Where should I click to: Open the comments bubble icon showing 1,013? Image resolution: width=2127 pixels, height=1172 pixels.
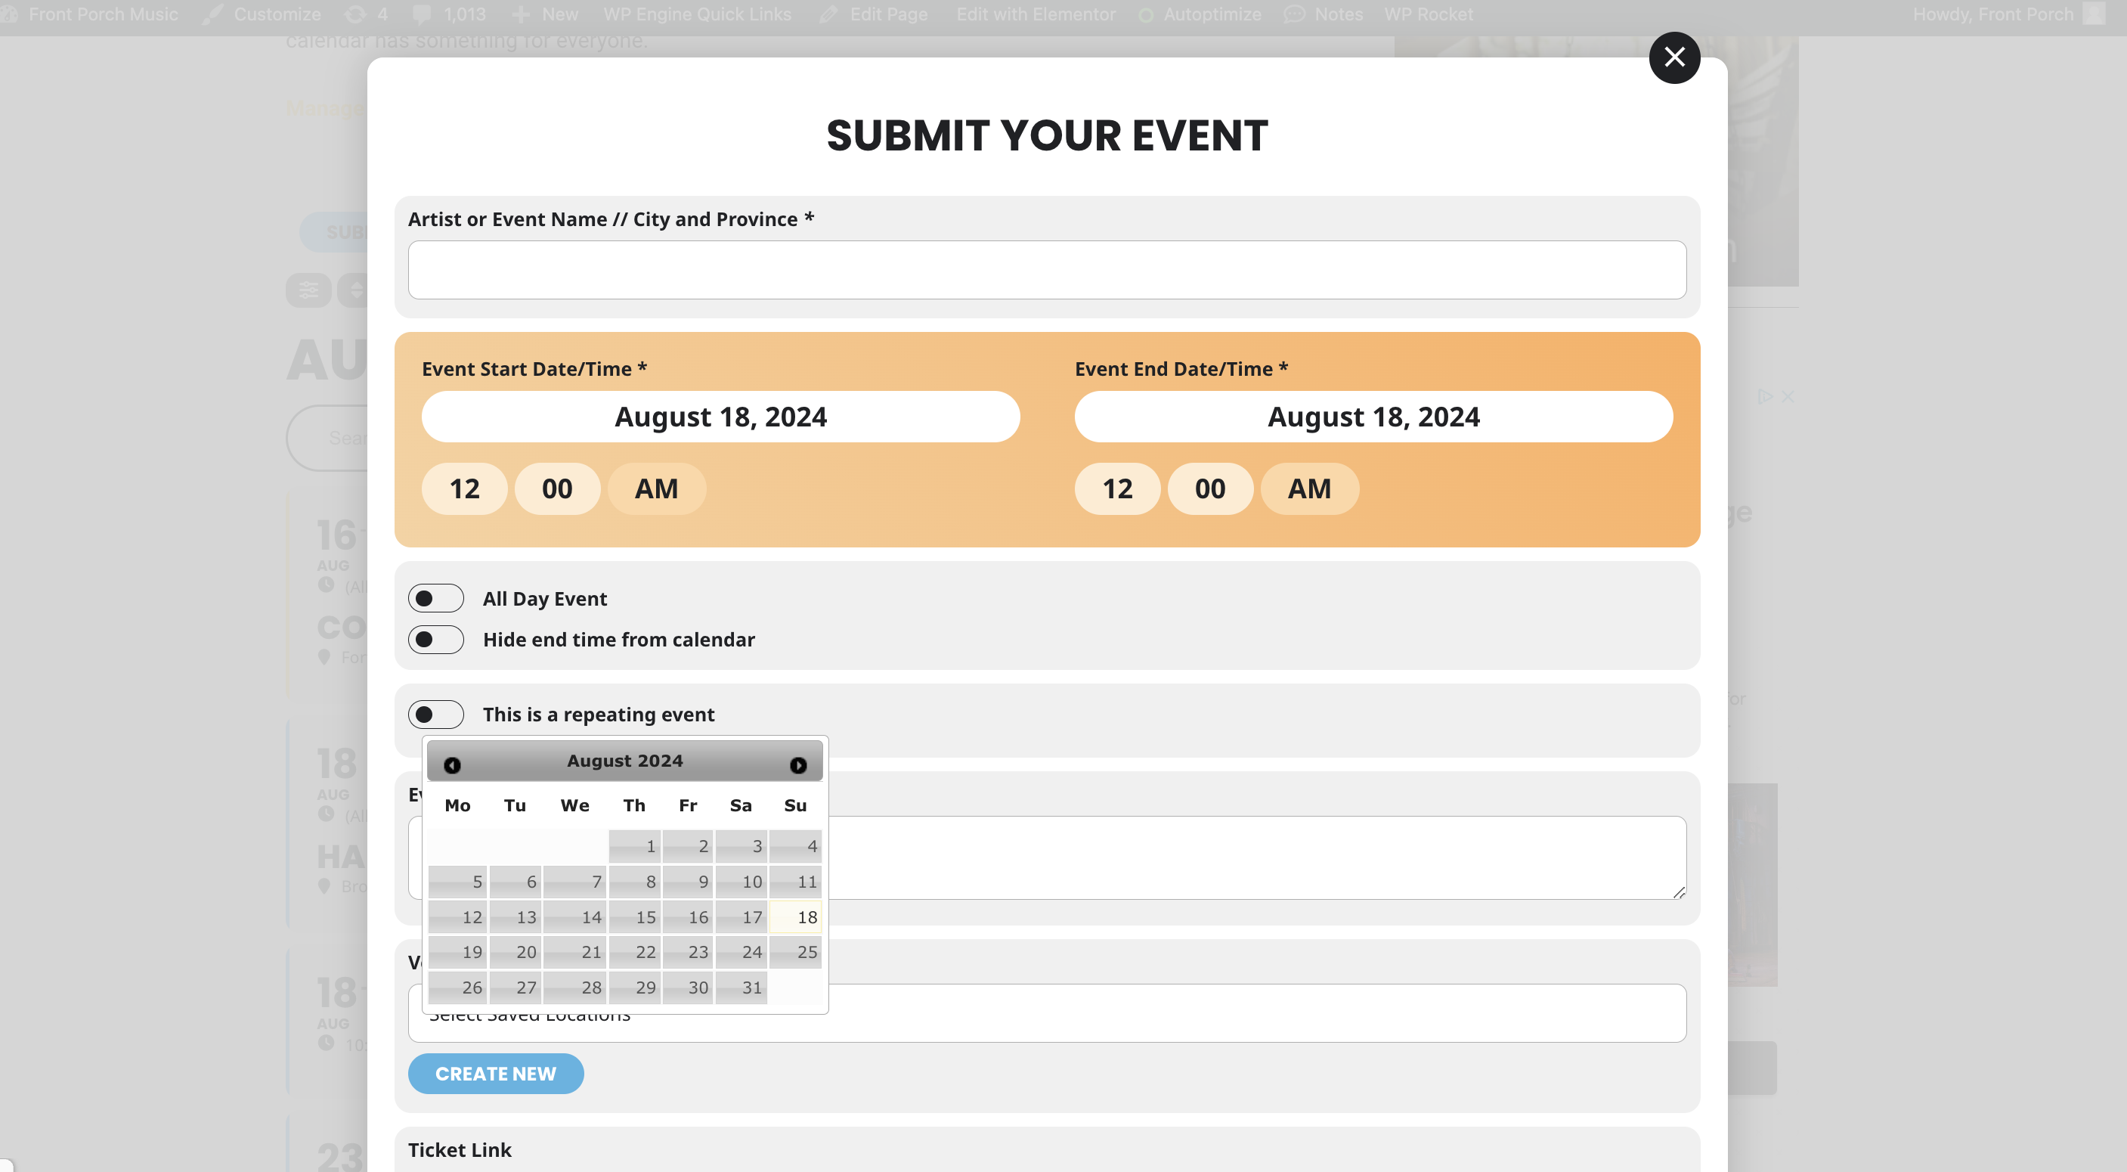422,14
